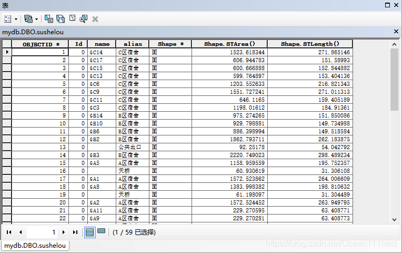Image resolution: width=402 pixels, height=253 pixels.
Task: Click the GA1 name cell
Action: [x=102, y=179]
